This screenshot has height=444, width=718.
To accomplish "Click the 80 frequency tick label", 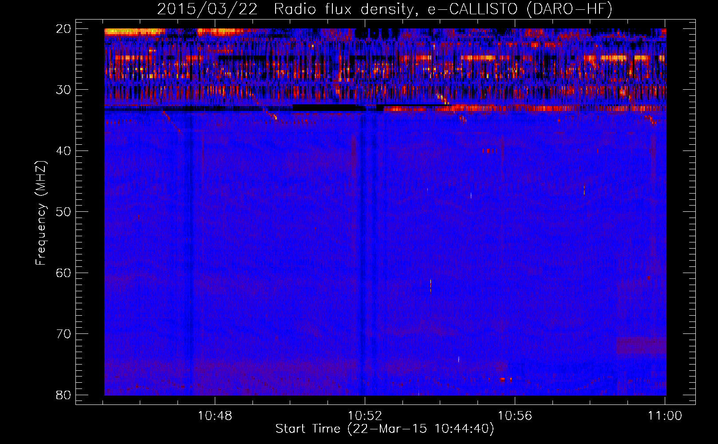I will [x=63, y=395].
